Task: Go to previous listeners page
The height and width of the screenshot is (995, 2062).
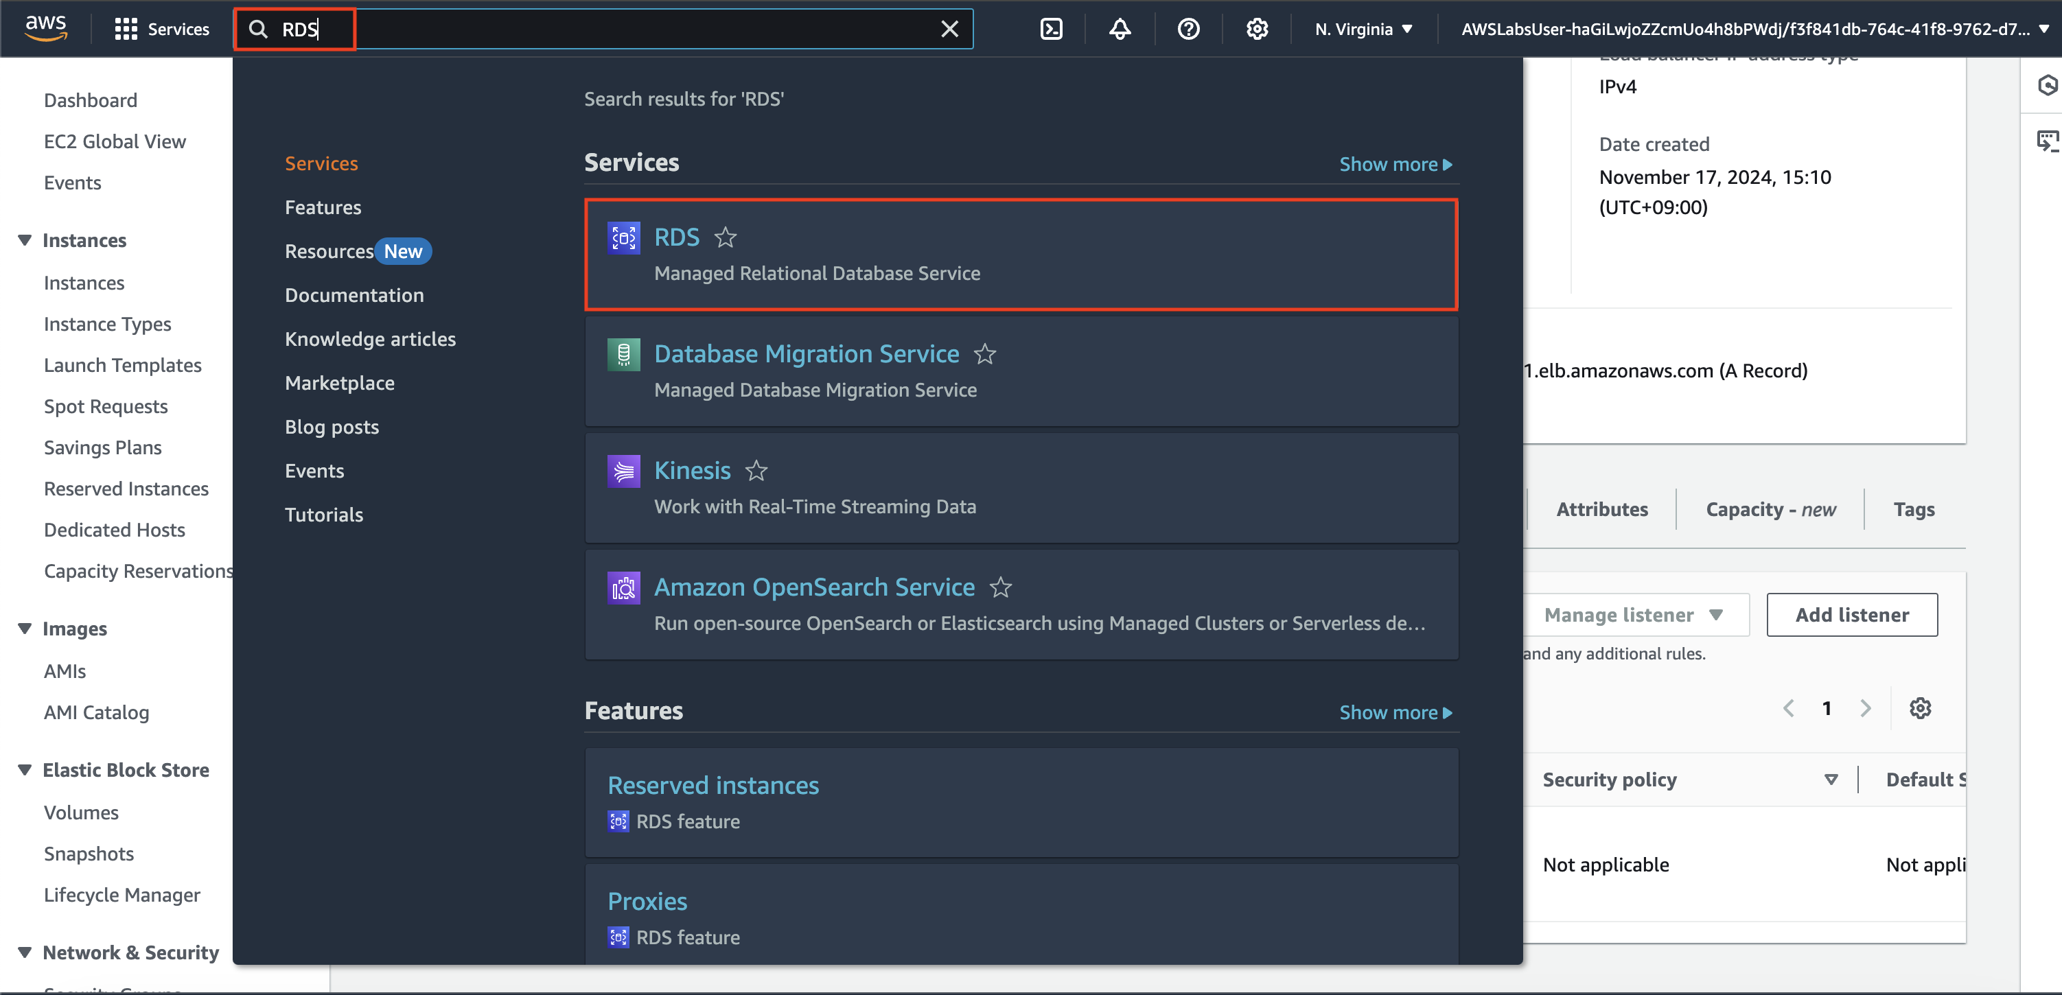Action: click(1788, 708)
